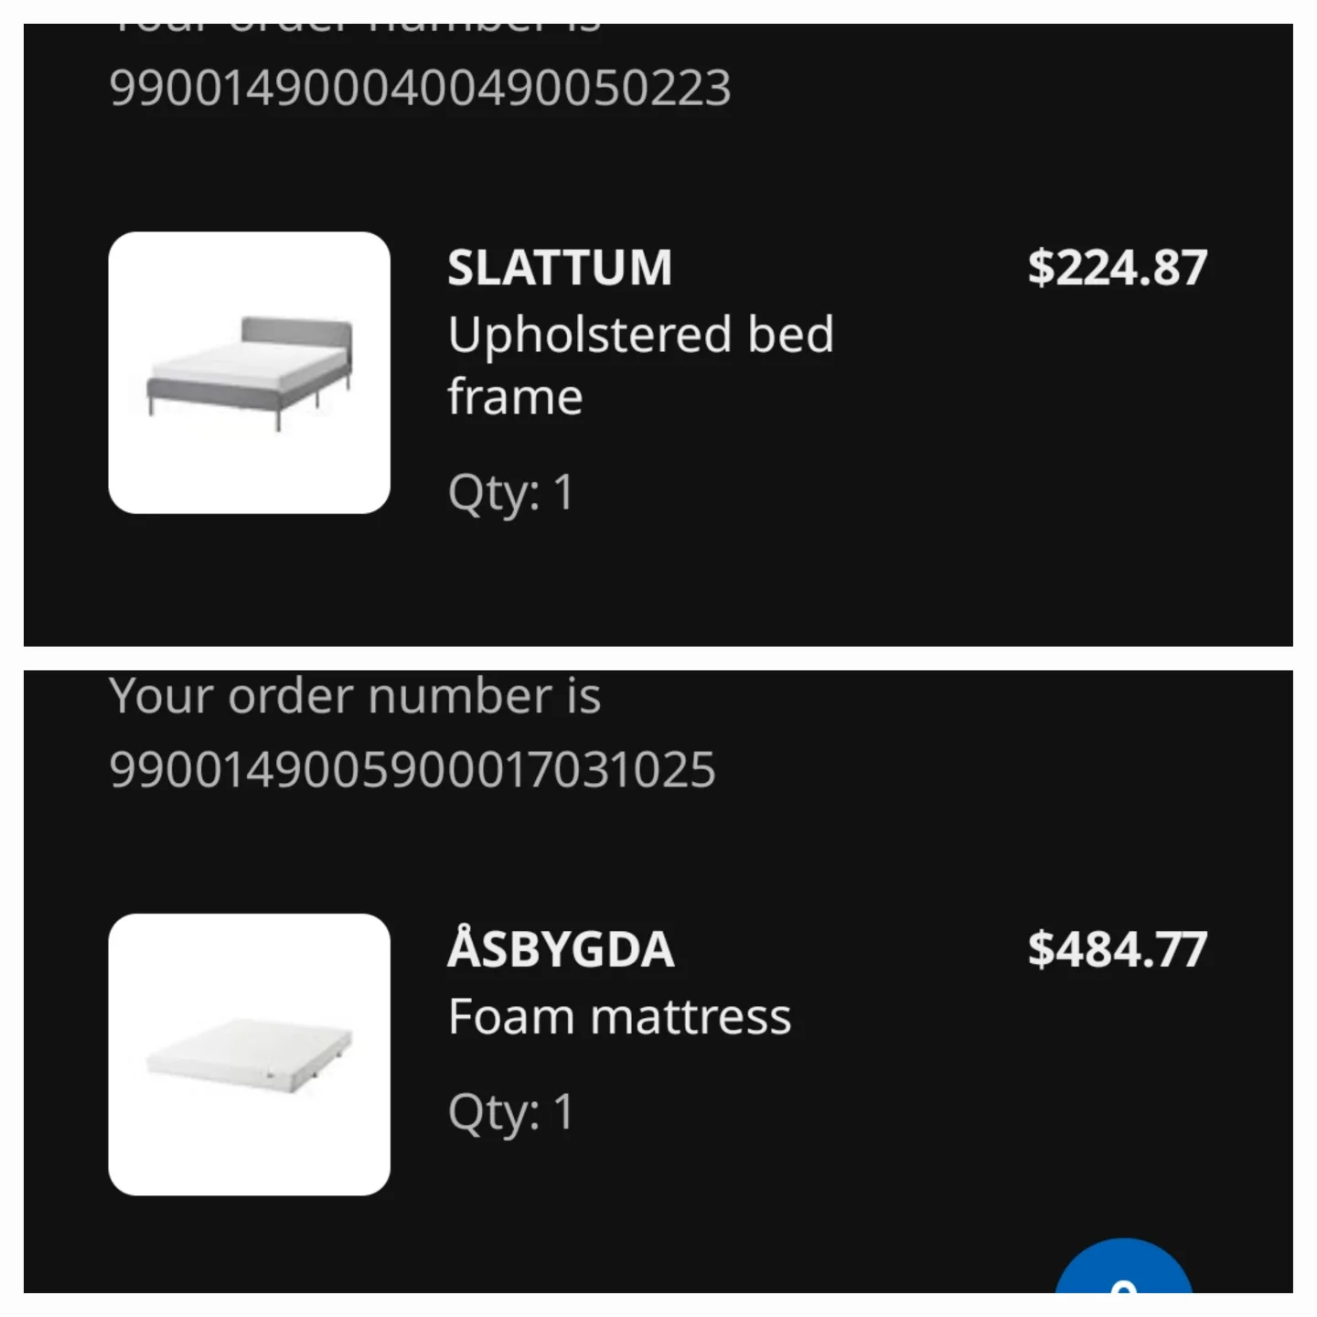Viewport: 1317px width, 1317px height.
Task: Open the first order confirmation card
Action: click(x=658, y=329)
